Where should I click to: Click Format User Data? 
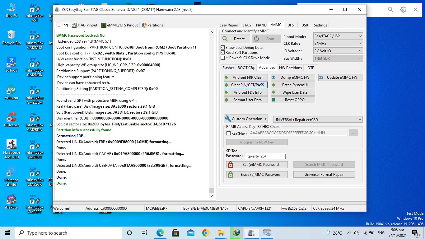[245, 100]
